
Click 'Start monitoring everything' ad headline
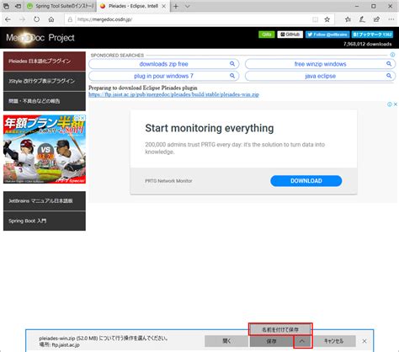[210, 128]
